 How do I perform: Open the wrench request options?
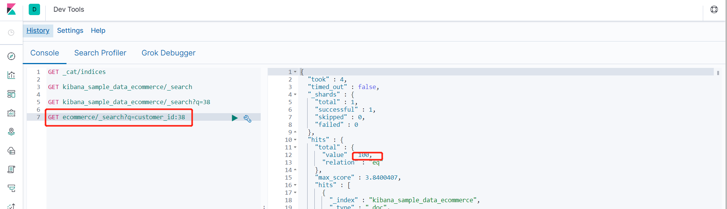coord(247,119)
